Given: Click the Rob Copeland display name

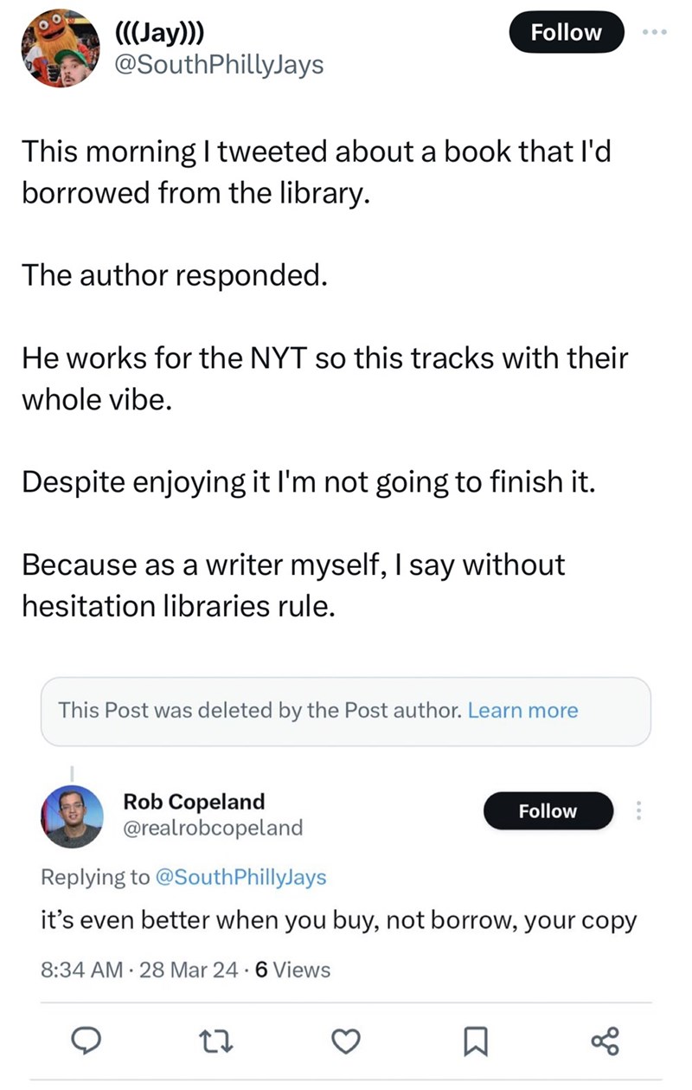Looking at the screenshot, I should [x=195, y=801].
